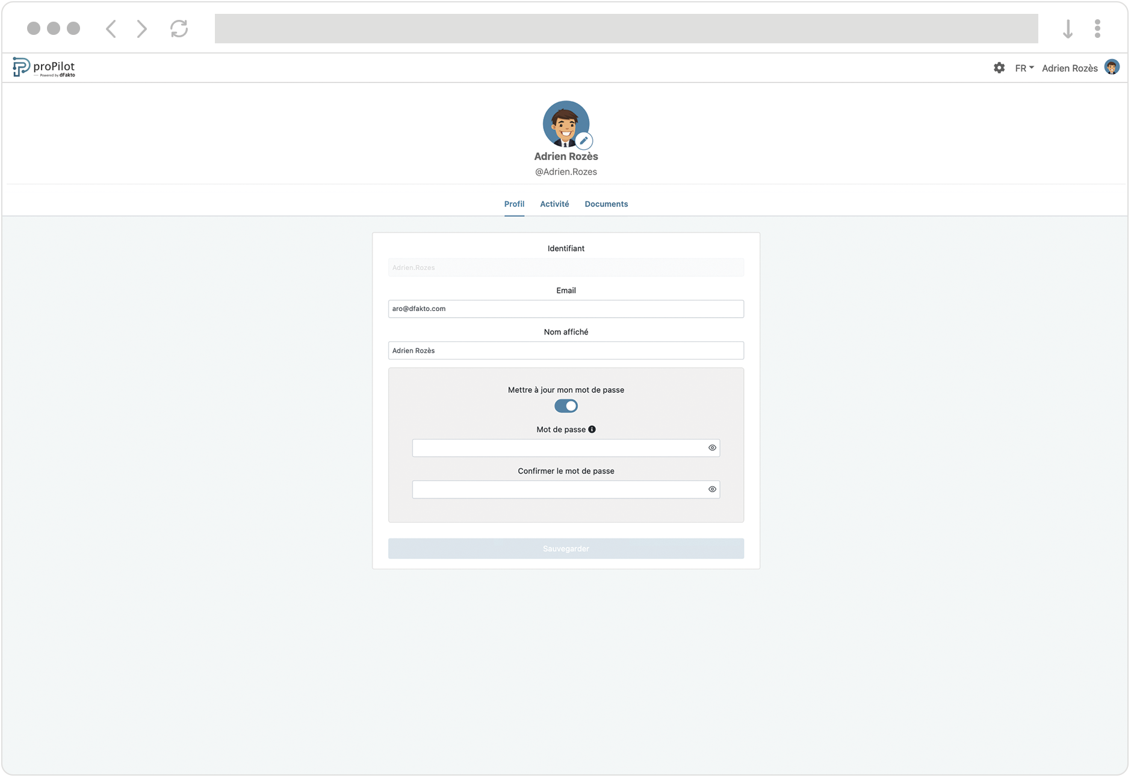Edit profile picture using the pencil icon
This screenshot has width=1131, height=778.
(583, 140)
